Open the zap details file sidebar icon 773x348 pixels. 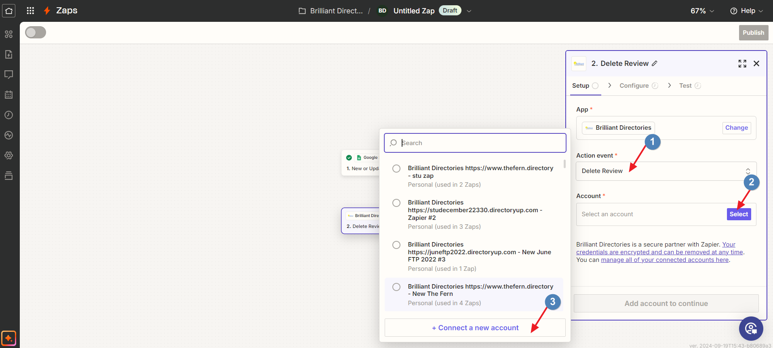click(9, 55)
